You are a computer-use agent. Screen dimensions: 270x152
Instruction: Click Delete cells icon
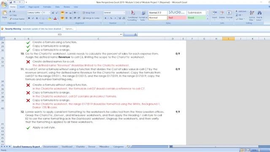click(222, 13)
